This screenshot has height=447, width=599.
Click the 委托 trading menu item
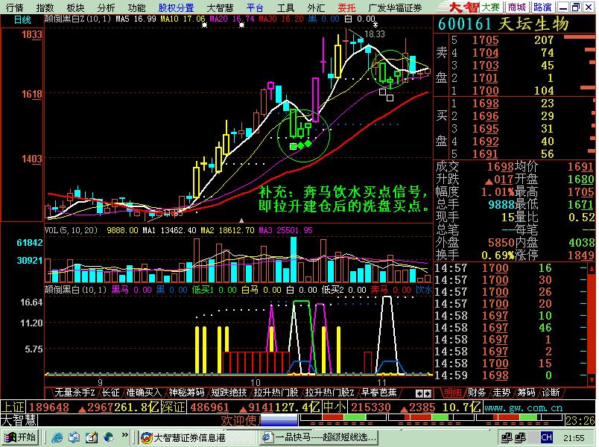[x=346, y=7]
